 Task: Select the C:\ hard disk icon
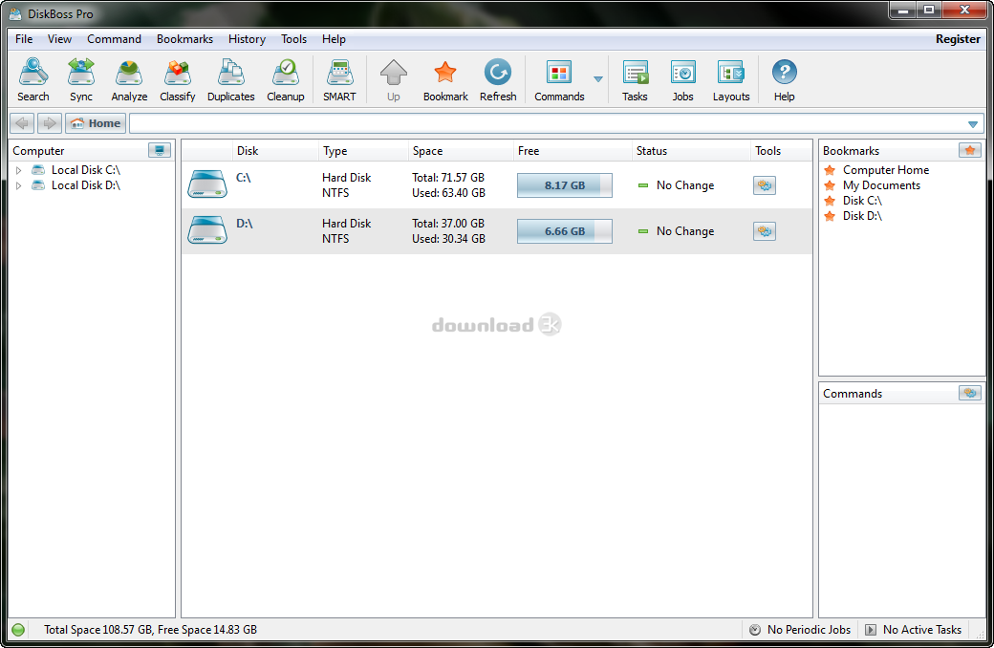(207, 184)
